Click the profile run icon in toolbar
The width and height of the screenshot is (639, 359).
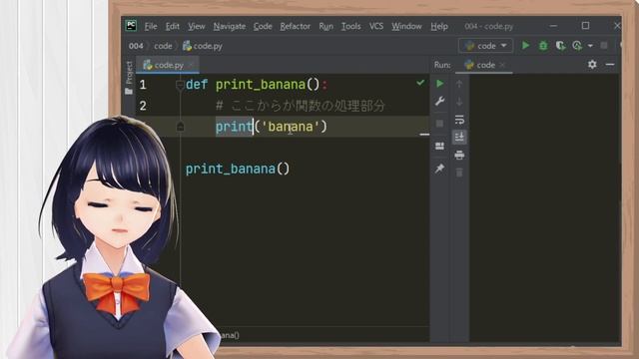[x=577, y=46]
